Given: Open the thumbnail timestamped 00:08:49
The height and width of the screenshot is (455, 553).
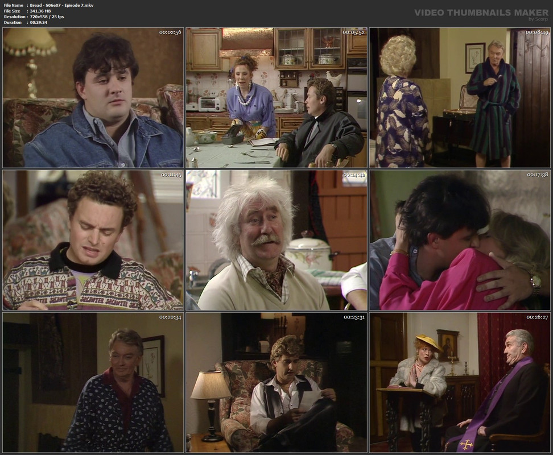Looking at the screenshot, I should [x=460, y=98].
